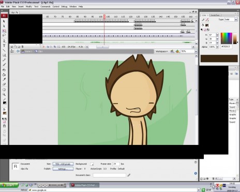Click the Delete Layer trash icon
Viewport: 240px width, 192px height.
coord(23,47)
